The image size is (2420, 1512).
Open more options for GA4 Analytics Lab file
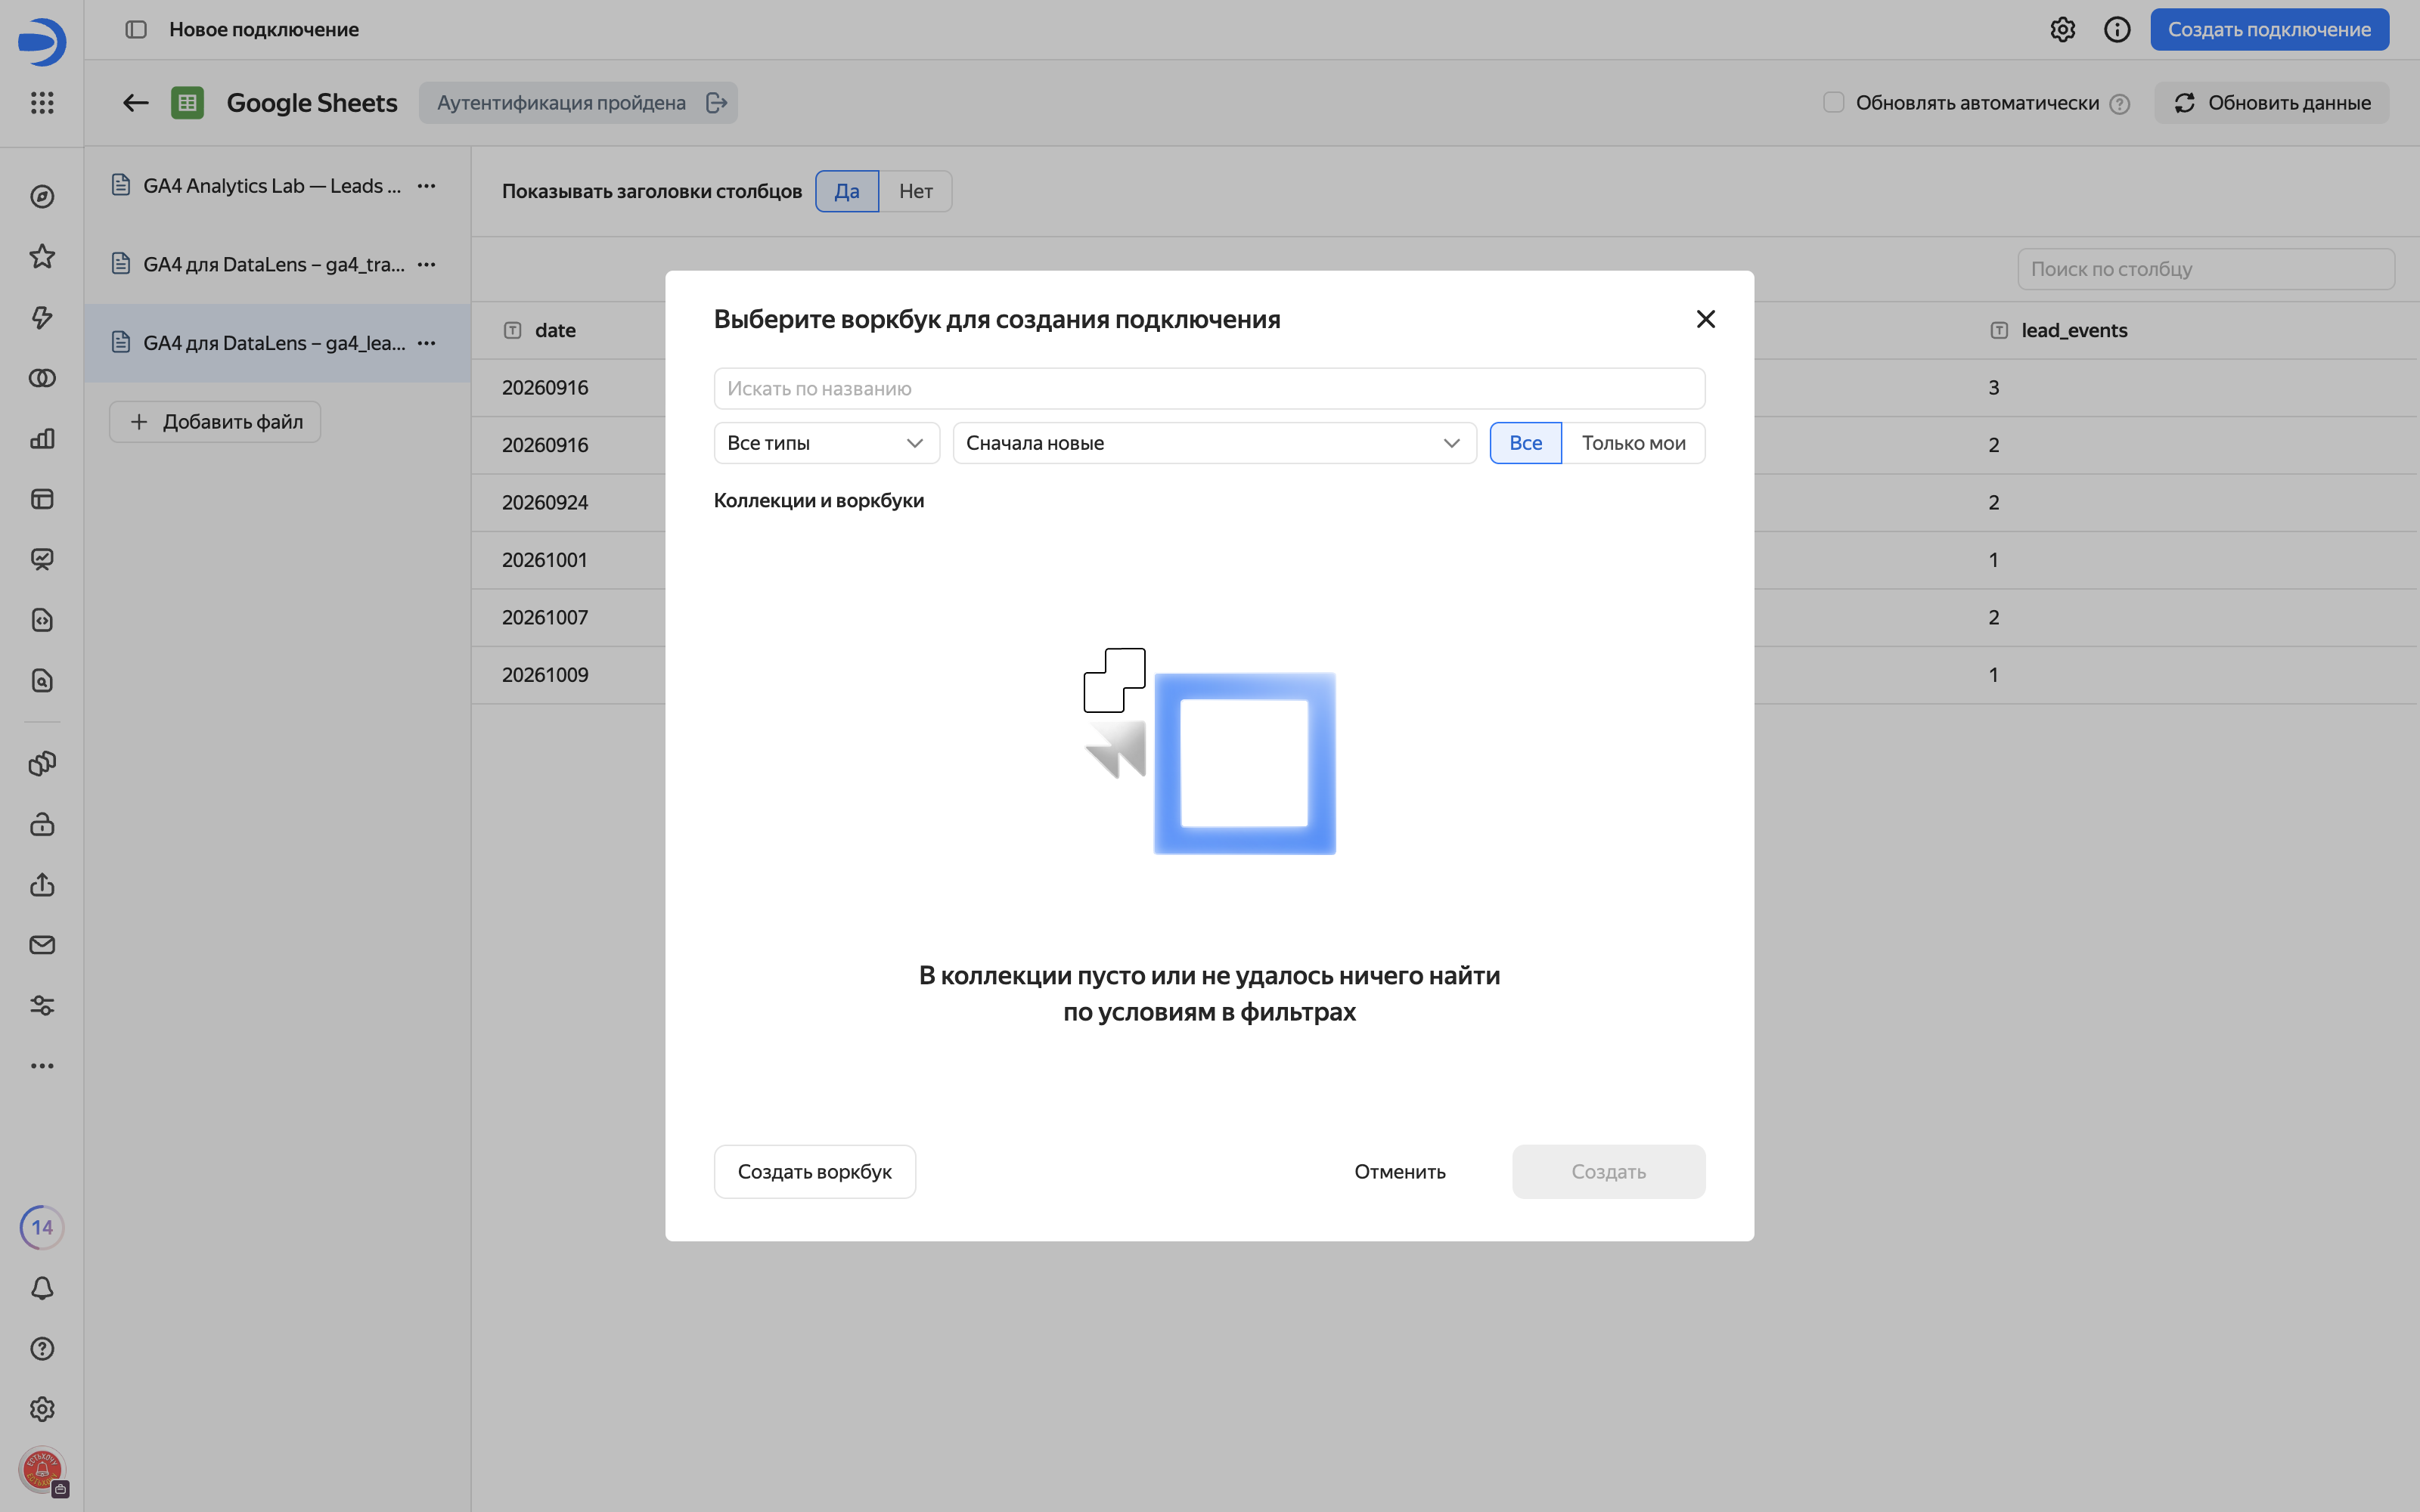(x=427, y=186)
